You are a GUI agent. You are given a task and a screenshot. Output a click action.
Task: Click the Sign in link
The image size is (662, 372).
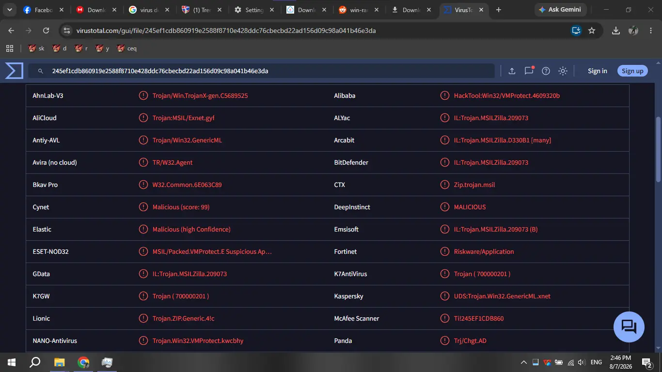(x=598, y=71)
